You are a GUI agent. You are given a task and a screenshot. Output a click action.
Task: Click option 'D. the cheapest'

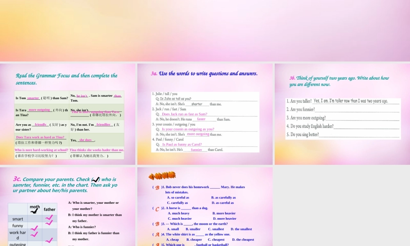(x=243, y=239)
